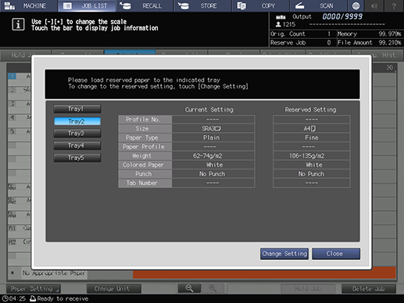Viewport: 404px width, 303px height.
Task: Click the Output counter 0000/9999
Action: tap(342, 16)
